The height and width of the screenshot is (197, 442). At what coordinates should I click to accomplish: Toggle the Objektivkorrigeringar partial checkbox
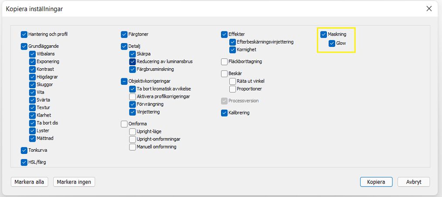point(124,81)
